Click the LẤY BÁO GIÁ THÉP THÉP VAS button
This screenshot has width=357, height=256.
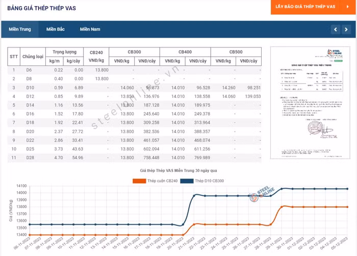pos(305,7)
